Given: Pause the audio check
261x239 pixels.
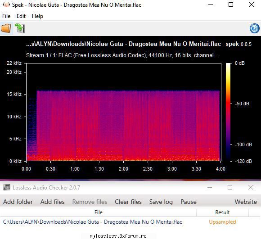Looking at the screenshot, I should 189,202.
